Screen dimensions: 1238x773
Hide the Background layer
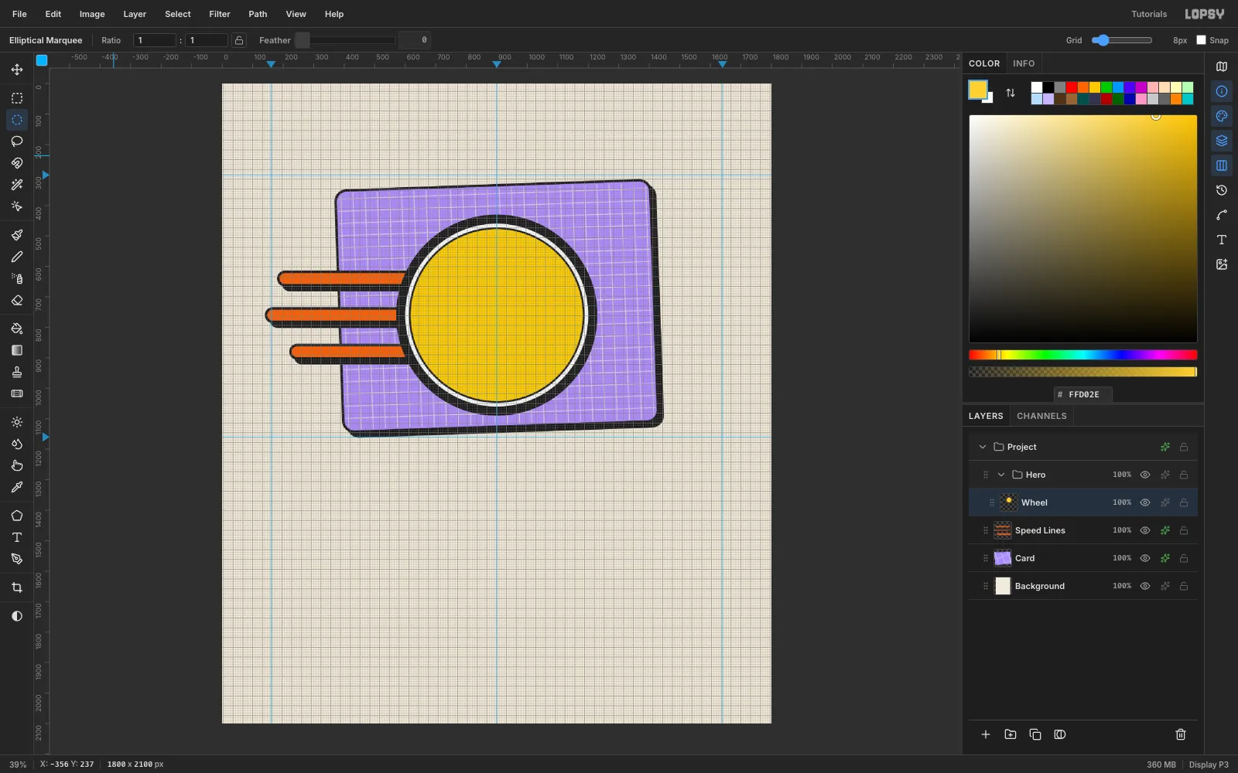point(1145,586)
